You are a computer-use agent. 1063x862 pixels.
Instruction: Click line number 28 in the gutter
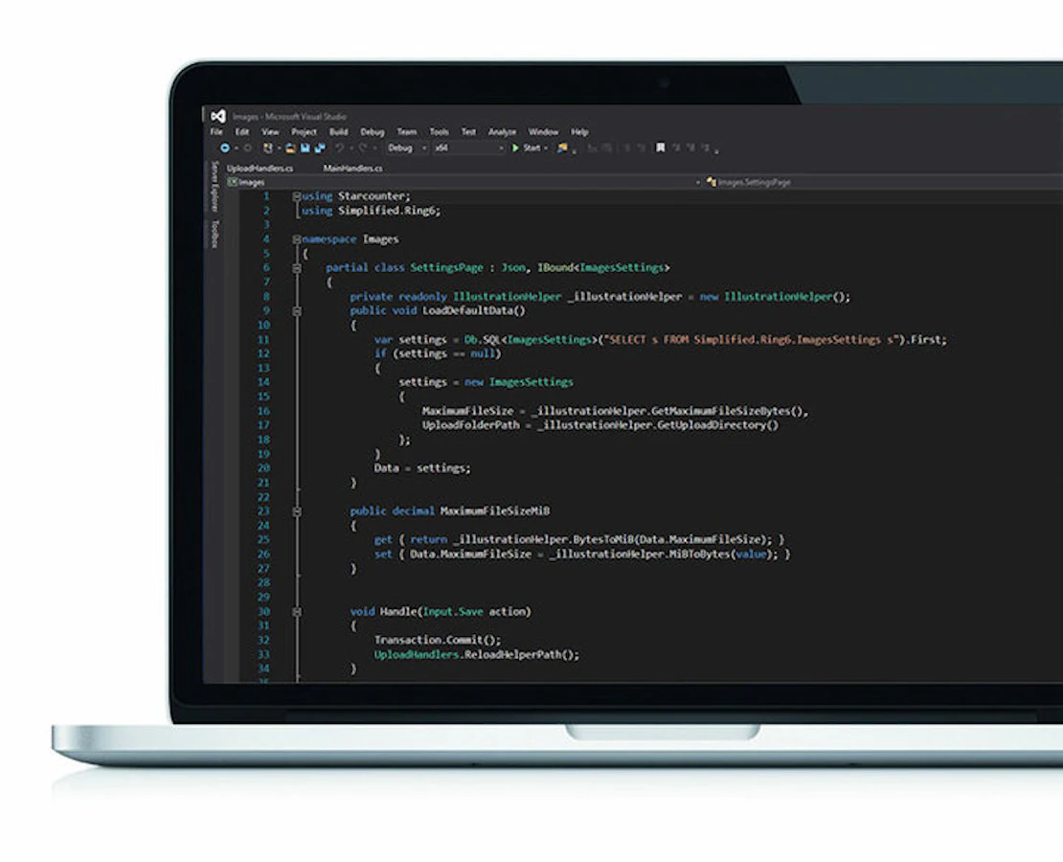[x=263, y=582]
